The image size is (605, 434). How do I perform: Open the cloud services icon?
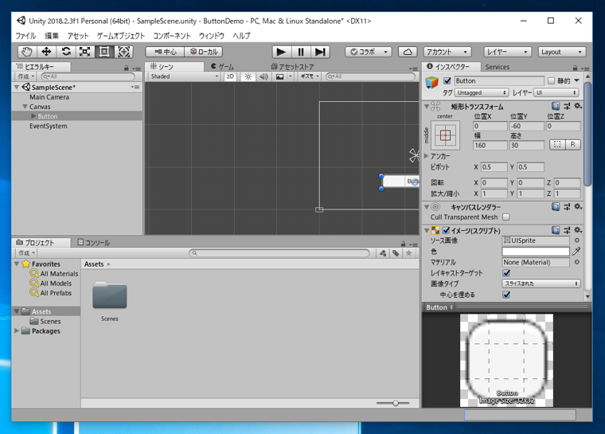click(408, 52)
